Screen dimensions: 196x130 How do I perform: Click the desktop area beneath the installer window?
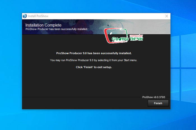(x=96, y=120)
